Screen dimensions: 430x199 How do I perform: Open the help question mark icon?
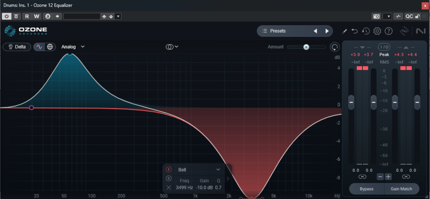coord(388,31)
